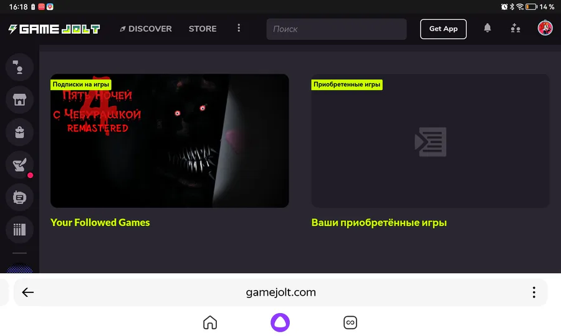The height and width of the screenshot is (336, 561).
Task: Open the browser tabs switcher icon
Action: (x=350, y=322)
